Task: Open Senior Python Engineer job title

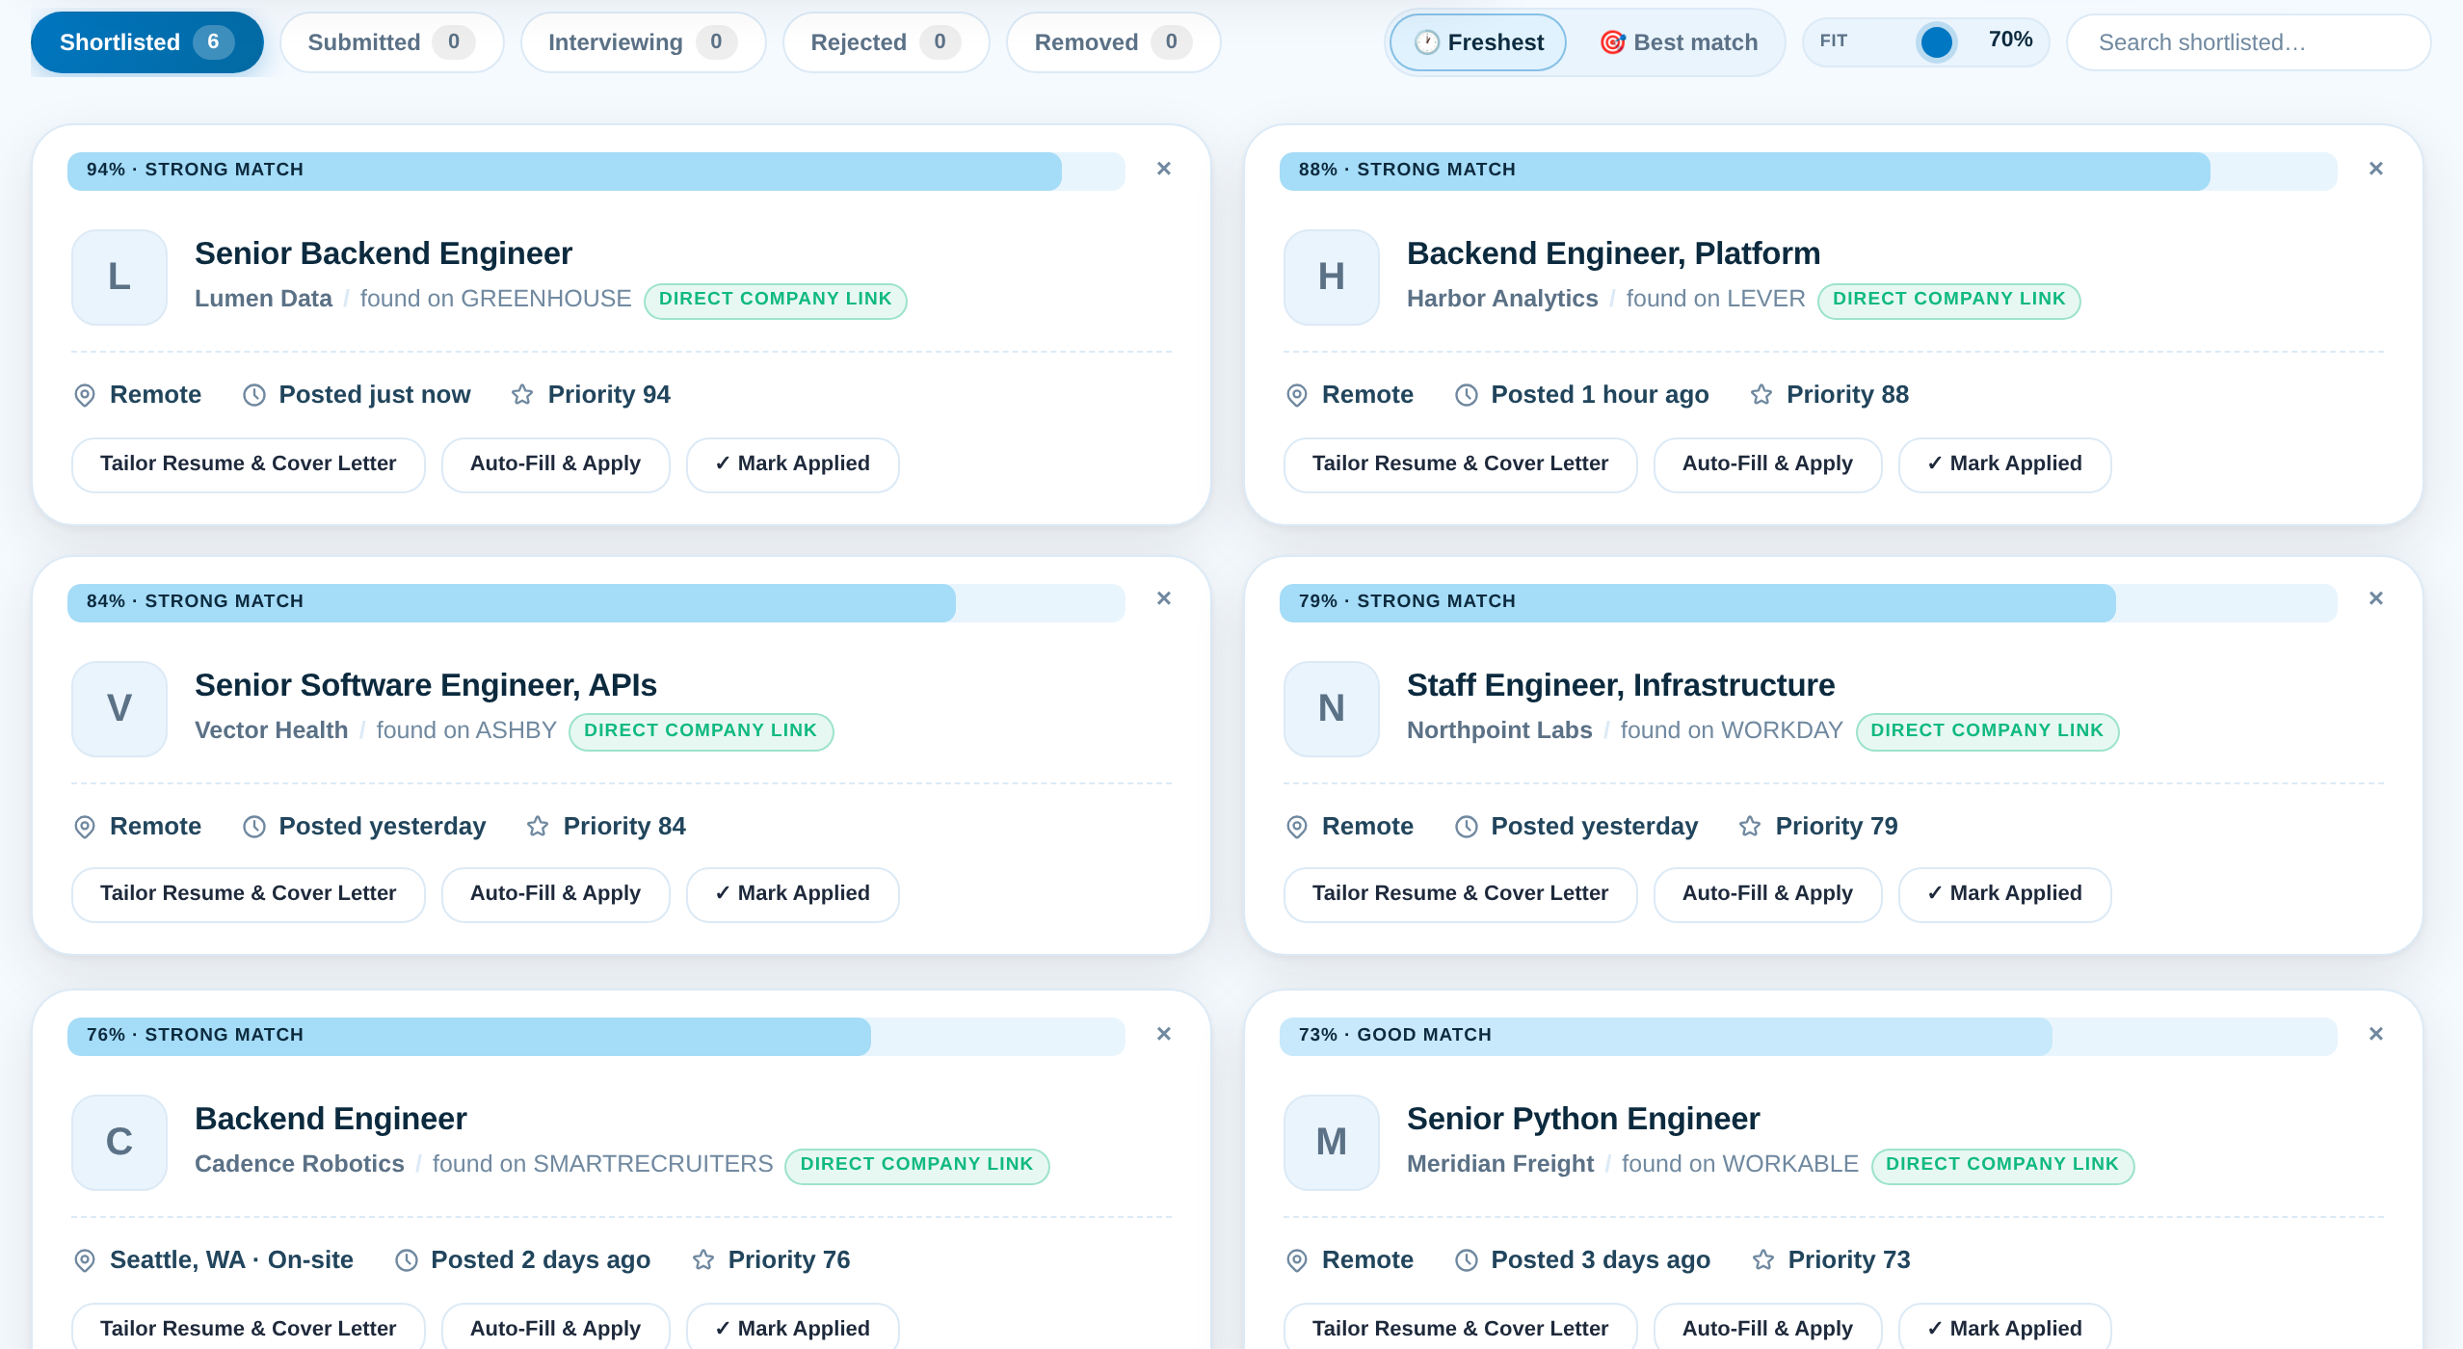Action: (x=1583, y=1119)
